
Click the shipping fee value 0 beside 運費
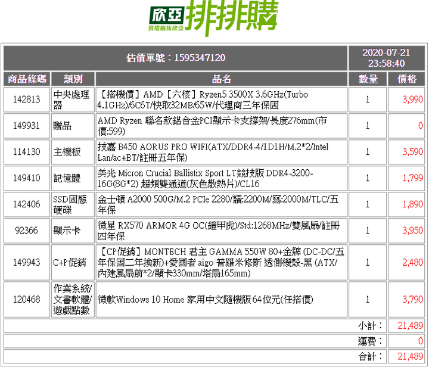pyautogui.click(x=421, y=341)
